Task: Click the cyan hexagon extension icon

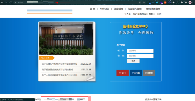Action: (157, 2)
